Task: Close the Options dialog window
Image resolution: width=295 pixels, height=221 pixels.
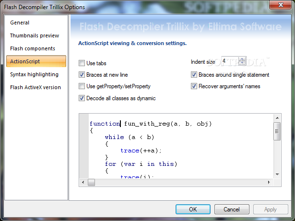Action: 281,5
